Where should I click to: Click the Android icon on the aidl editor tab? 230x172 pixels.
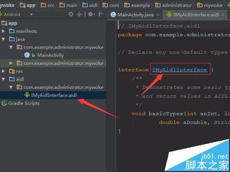[169, 15]
